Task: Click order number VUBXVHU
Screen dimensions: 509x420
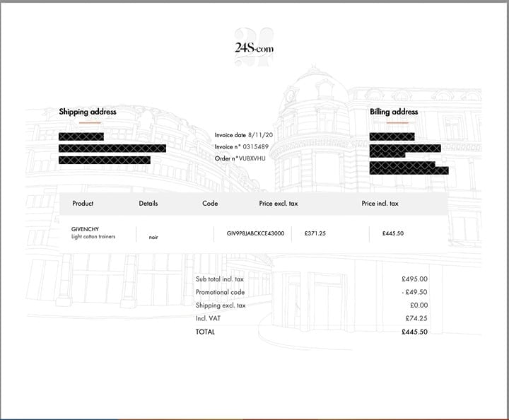Action: coord(252,158)
